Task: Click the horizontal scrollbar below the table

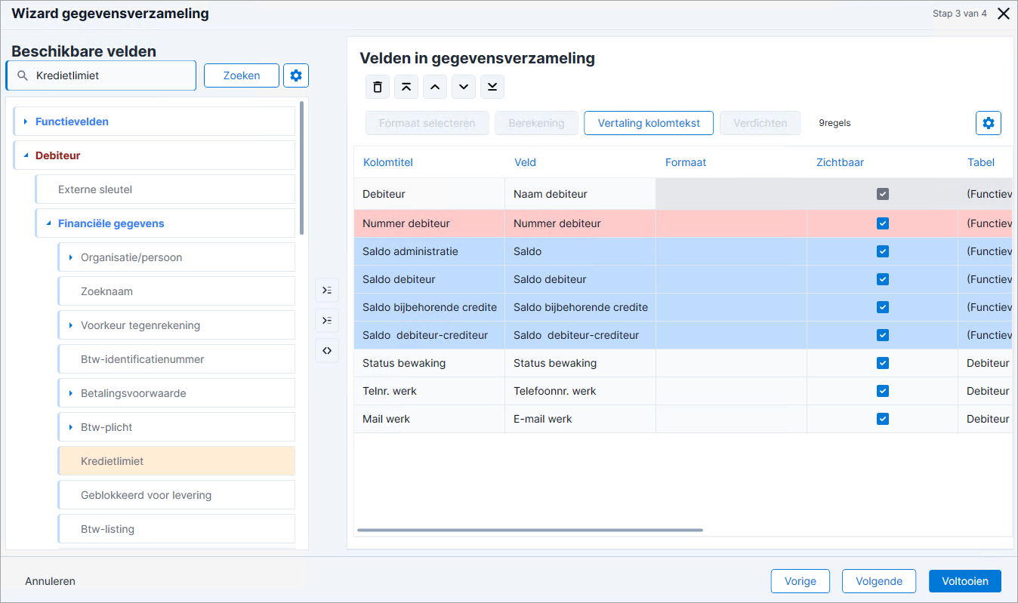Action: pyautogui.click(x=529, y=531)
